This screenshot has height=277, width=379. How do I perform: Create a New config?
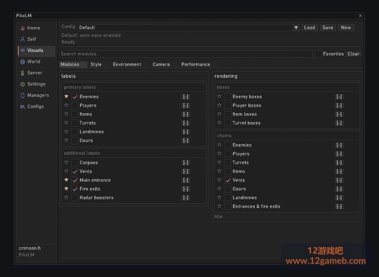tap(346, 28)
